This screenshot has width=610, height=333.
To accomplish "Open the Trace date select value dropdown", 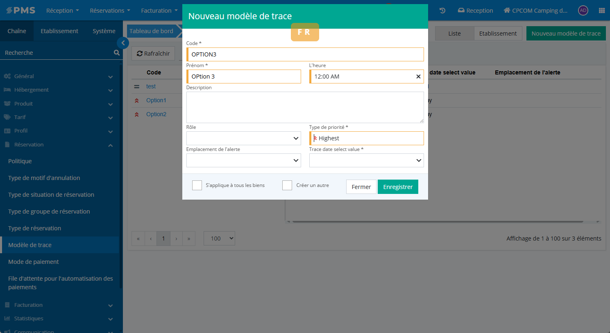I will click(x=366, y=160).
